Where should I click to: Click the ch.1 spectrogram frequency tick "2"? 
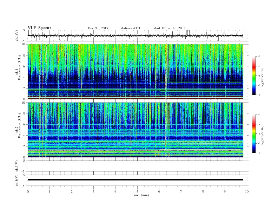click(x=24, y=88)
